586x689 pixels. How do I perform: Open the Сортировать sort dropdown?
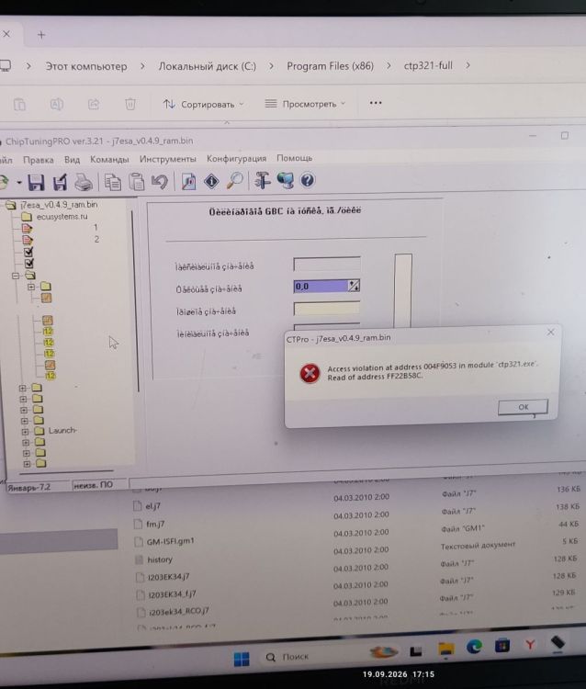pyautogui.click(x=203, y=105)
